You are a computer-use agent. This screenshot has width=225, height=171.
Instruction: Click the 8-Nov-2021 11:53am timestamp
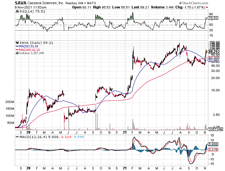31,7
